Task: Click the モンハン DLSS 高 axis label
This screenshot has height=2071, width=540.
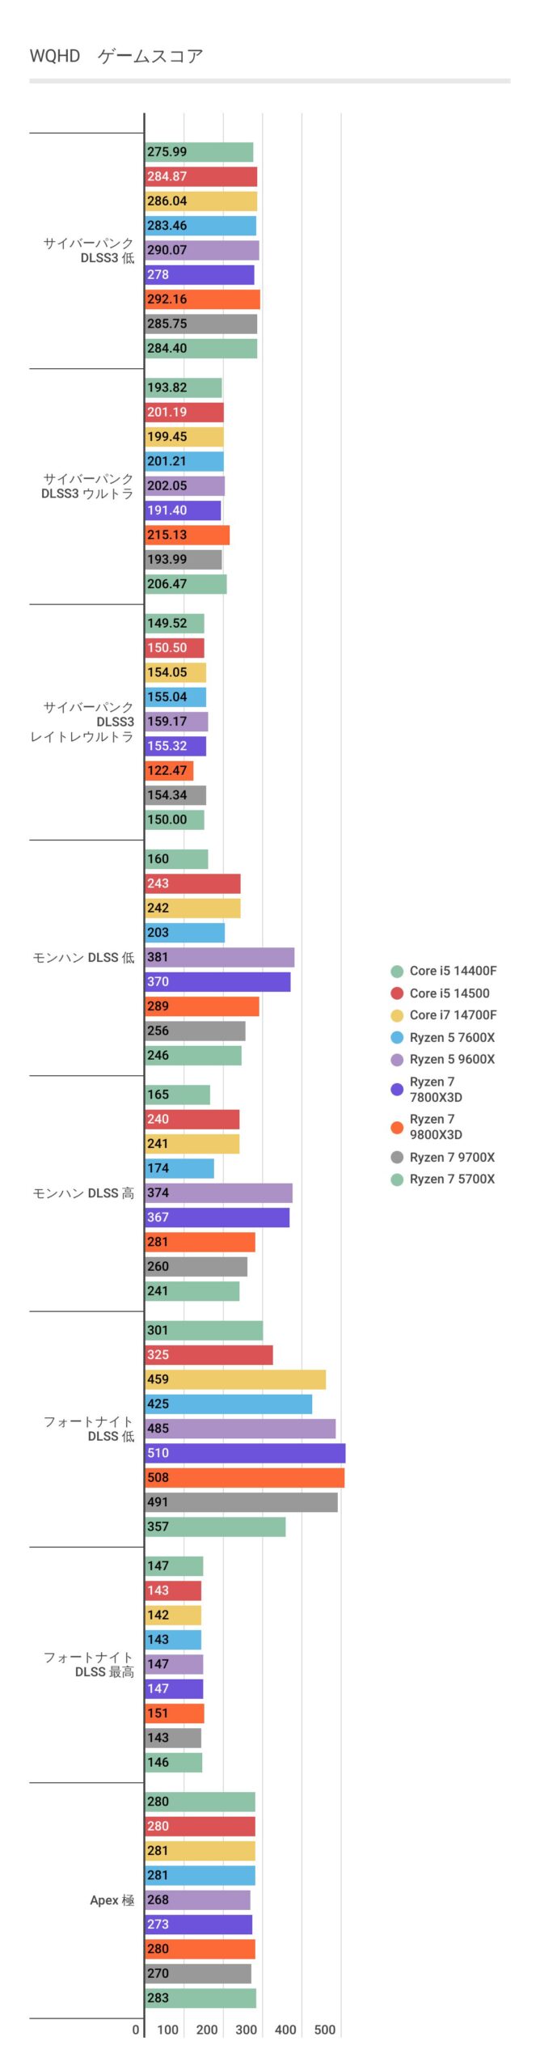Action: pos(83,1193)
